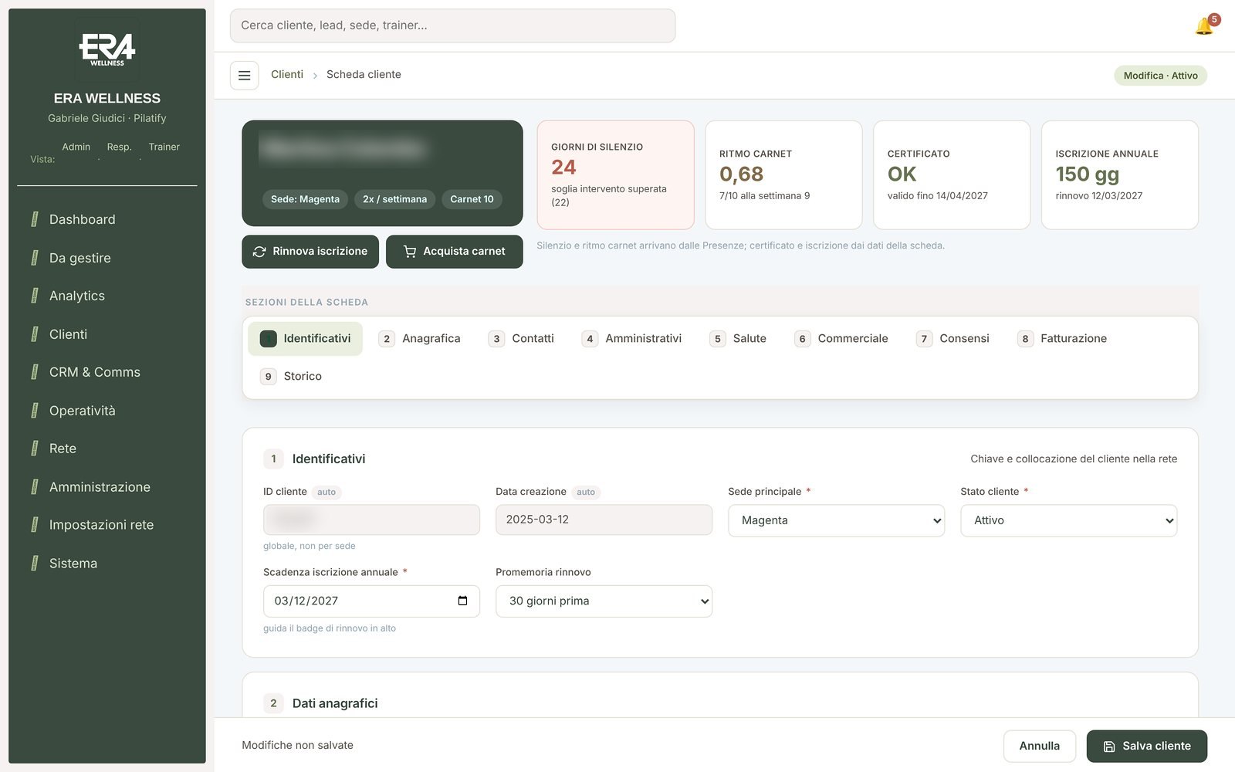
Task: Switch view to Trainer
Action: click(164, 147)
